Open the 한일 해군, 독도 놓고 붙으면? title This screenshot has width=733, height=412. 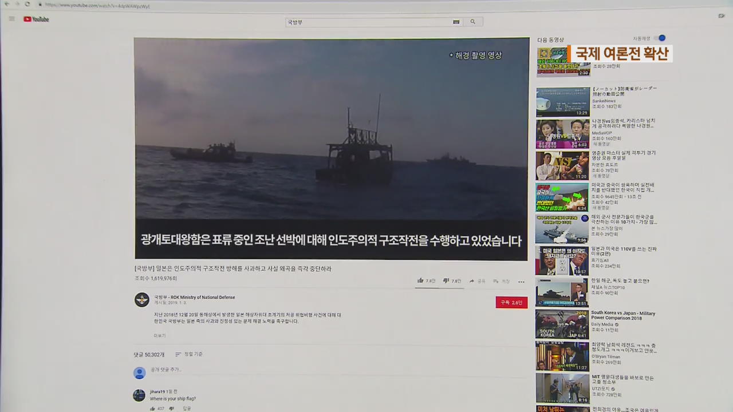(620, 281)
